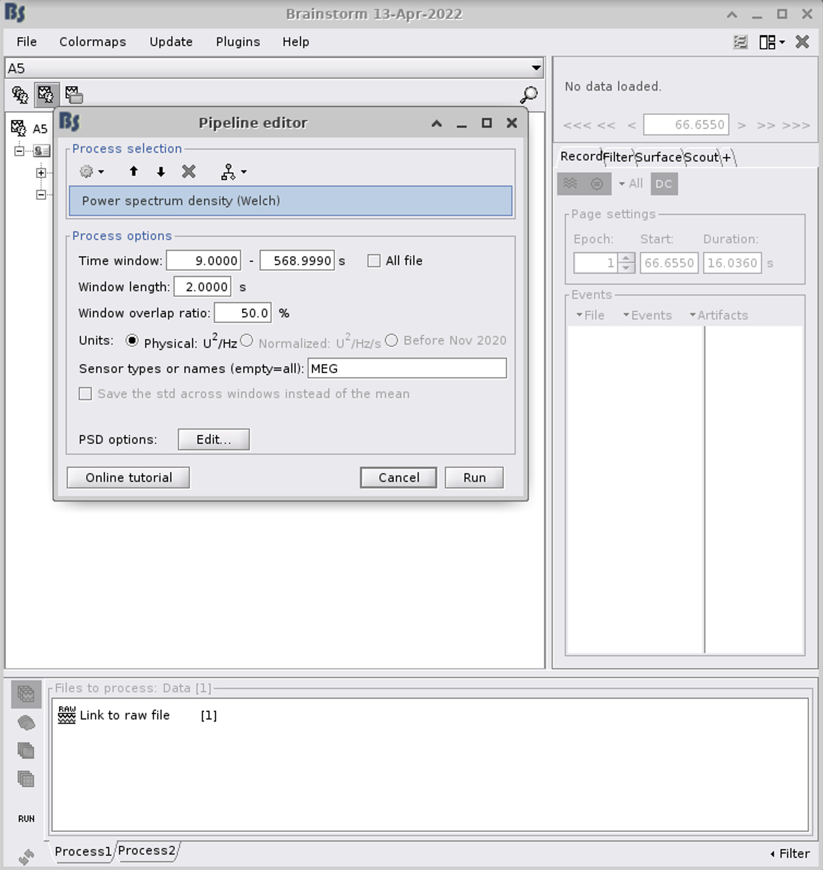Click the Window length field
Image resolution: width=823 pixels, height=870 pixels.
pyautogui.click(x=202, y=287)
